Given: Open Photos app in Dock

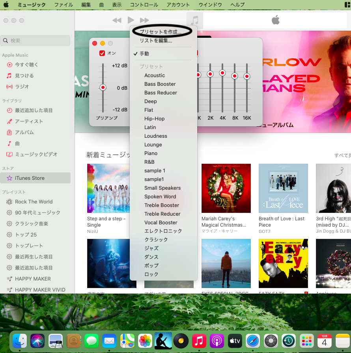Looking at the screenshot, I should coord(145,341).
